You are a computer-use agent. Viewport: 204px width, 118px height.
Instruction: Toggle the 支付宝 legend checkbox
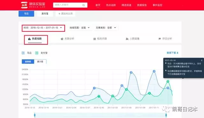pyautogui.click(x=37, y=53)
